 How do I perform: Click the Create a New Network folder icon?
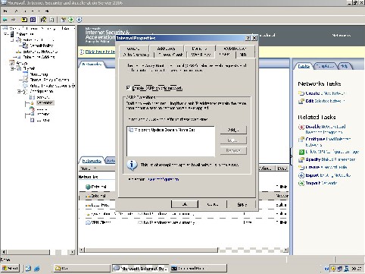301,93
